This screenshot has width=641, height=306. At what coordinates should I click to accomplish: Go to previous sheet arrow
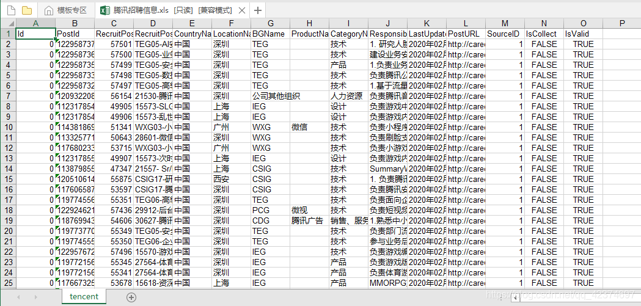(x=18, y=297)
